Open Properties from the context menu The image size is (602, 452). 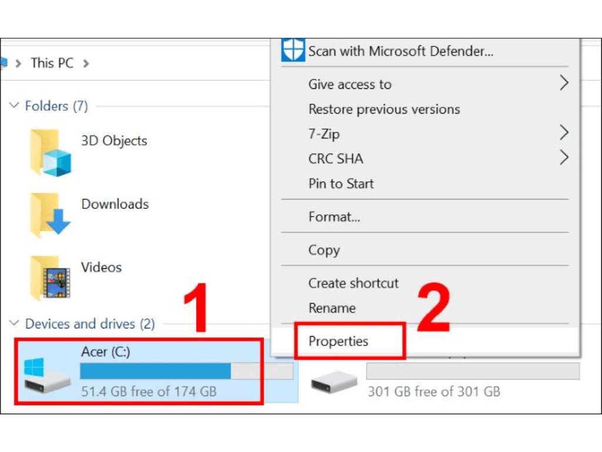339,341
